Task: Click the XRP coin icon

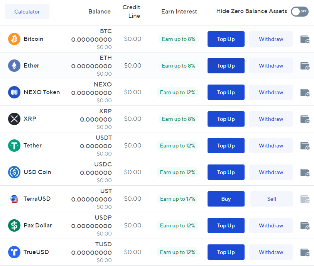Action: pyautogui.click(x=14, y=119)
